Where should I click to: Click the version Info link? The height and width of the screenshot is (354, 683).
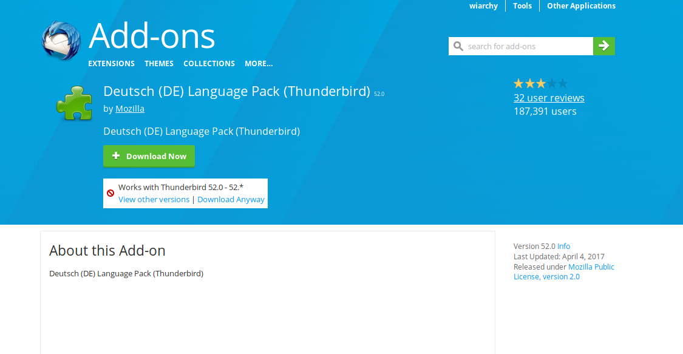pyautogui.click(x=563, y=246)
